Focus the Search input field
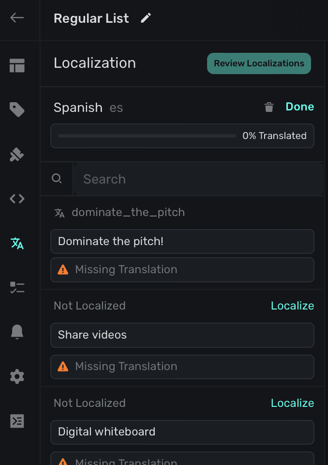This screenshot has width=328, height=465. click(x=197, y=179)
